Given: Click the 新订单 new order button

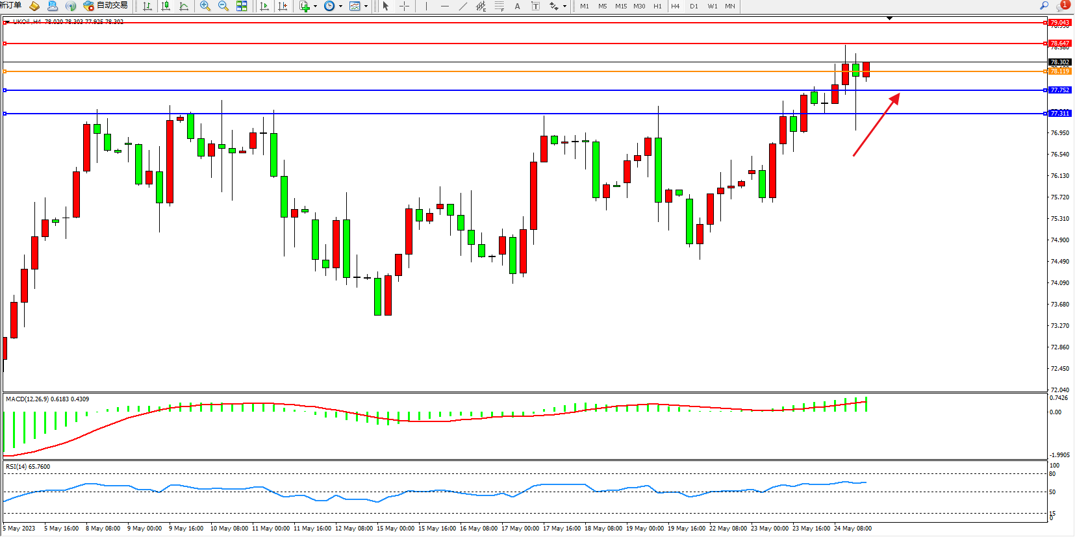Looking at the screenshot, I should pyautogui.click(x=10, y=6).
